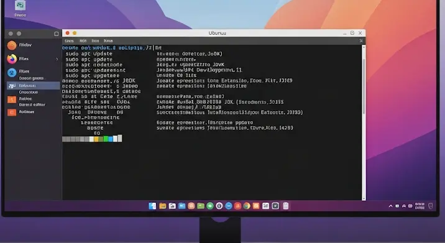The width and height of the screenshot is (445, 243).
Task: Launch the orange square dock app beside Chrome
Action: click(x=256, y=206)
